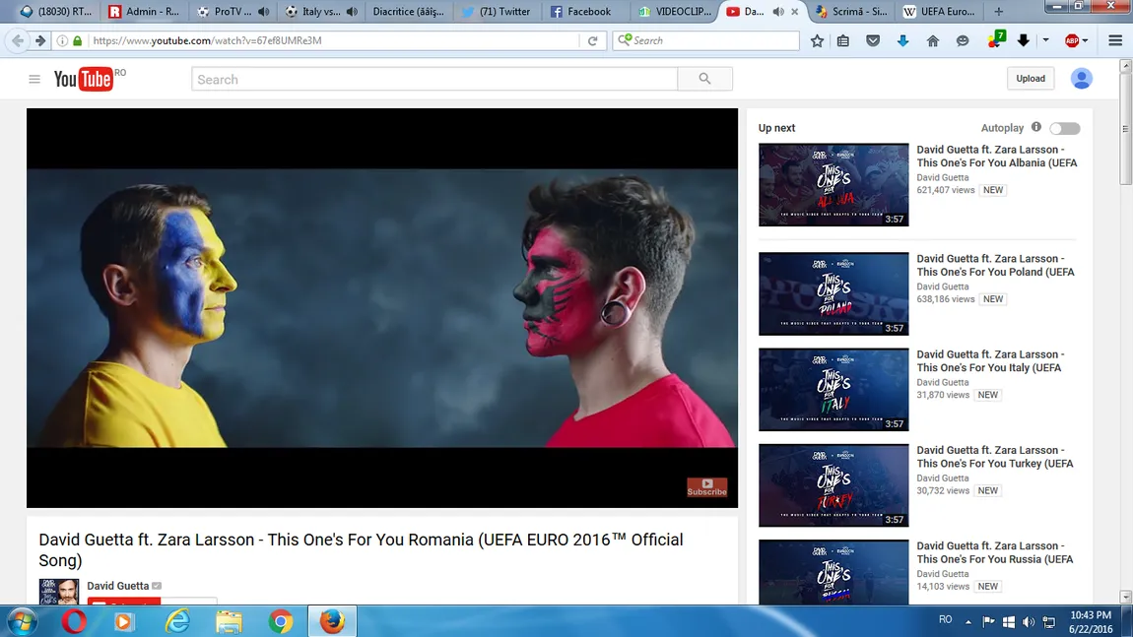Open a new tab with plus button
This screenshot has height=637, width=1133.
[999, 12]
